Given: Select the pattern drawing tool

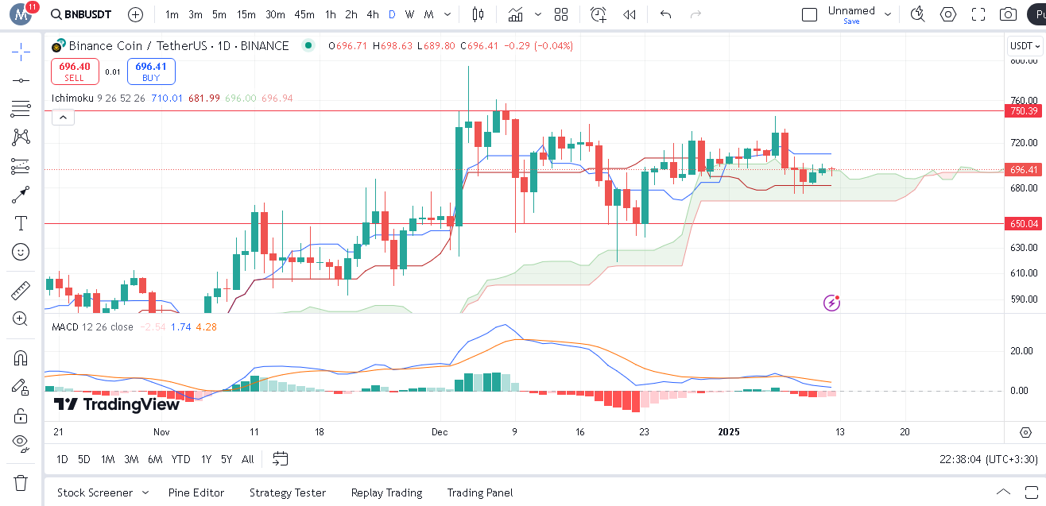Looking at the screenshot, I should (21, 137).
